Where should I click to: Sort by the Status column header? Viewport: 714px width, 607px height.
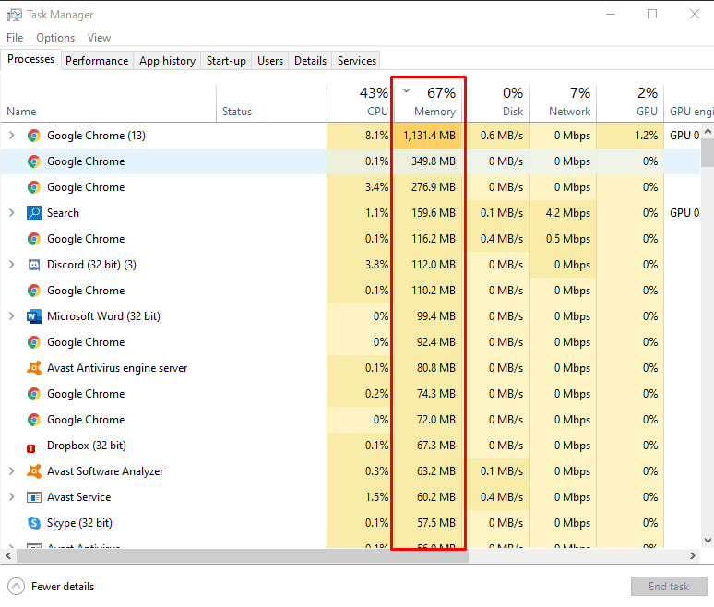[271, 103]
